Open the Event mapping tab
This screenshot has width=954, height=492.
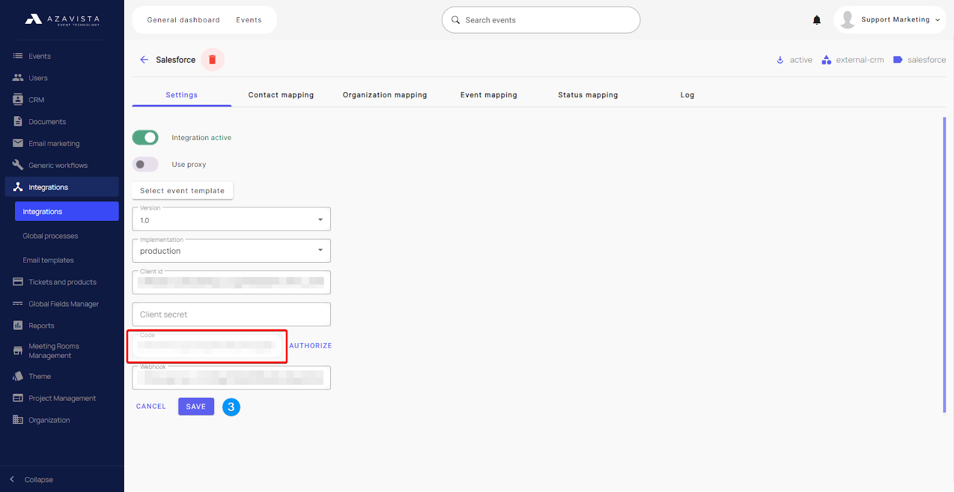489,95
